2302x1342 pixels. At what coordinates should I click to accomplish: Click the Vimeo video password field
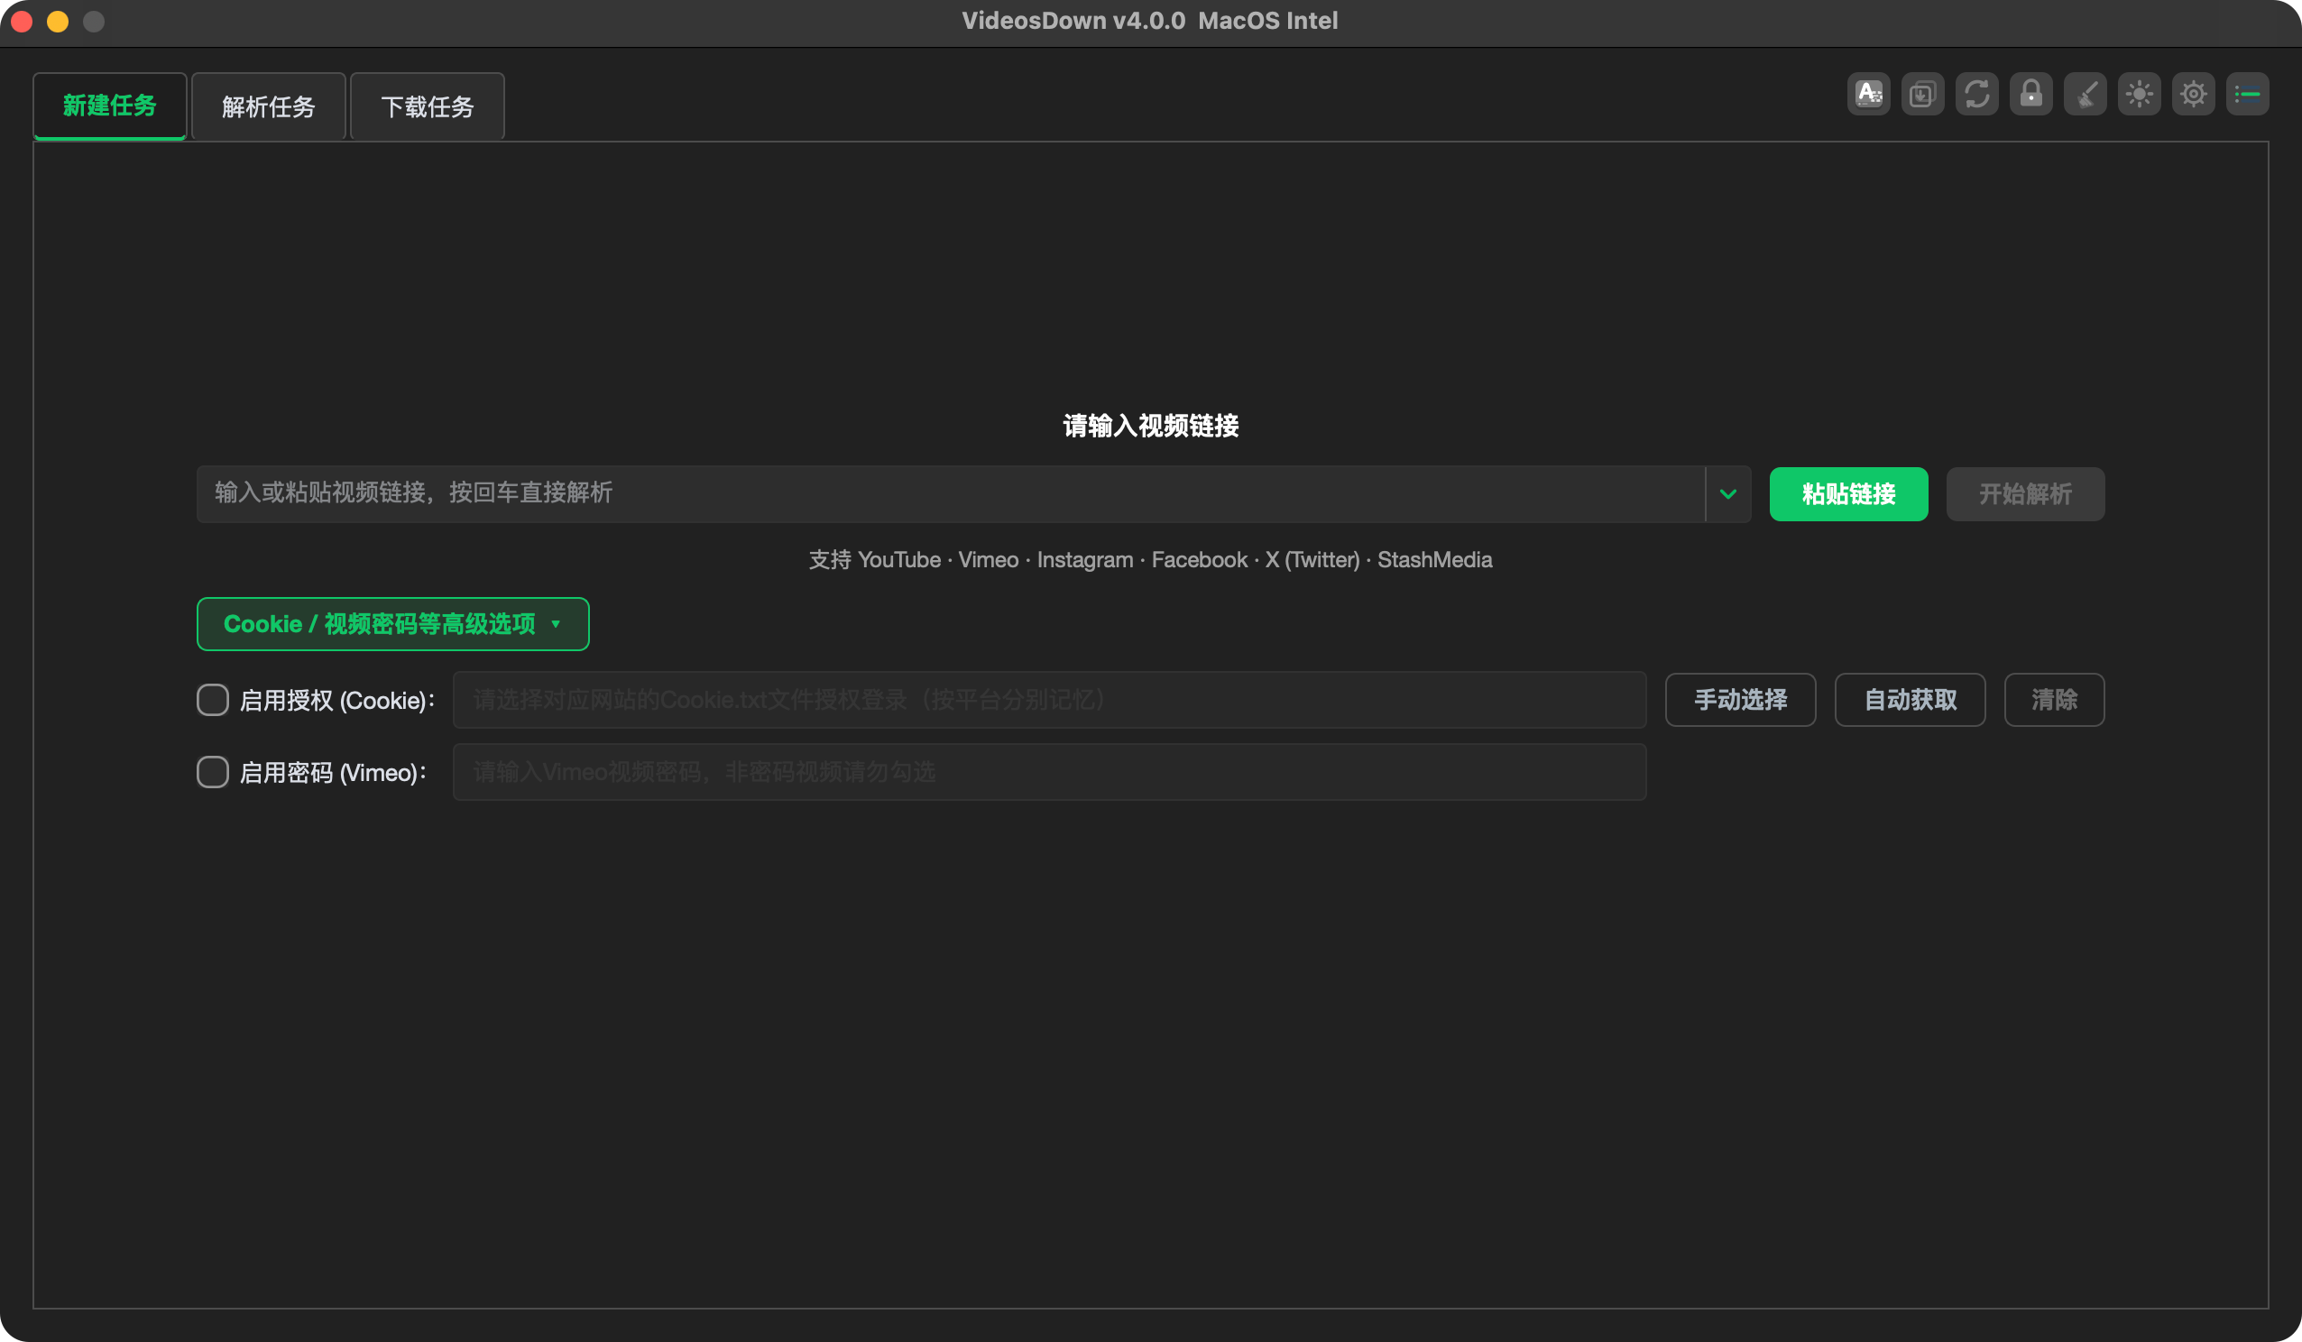tap(1050, 772)
